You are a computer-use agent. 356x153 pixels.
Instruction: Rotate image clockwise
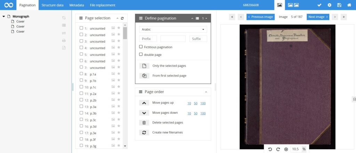click(278, 149)
